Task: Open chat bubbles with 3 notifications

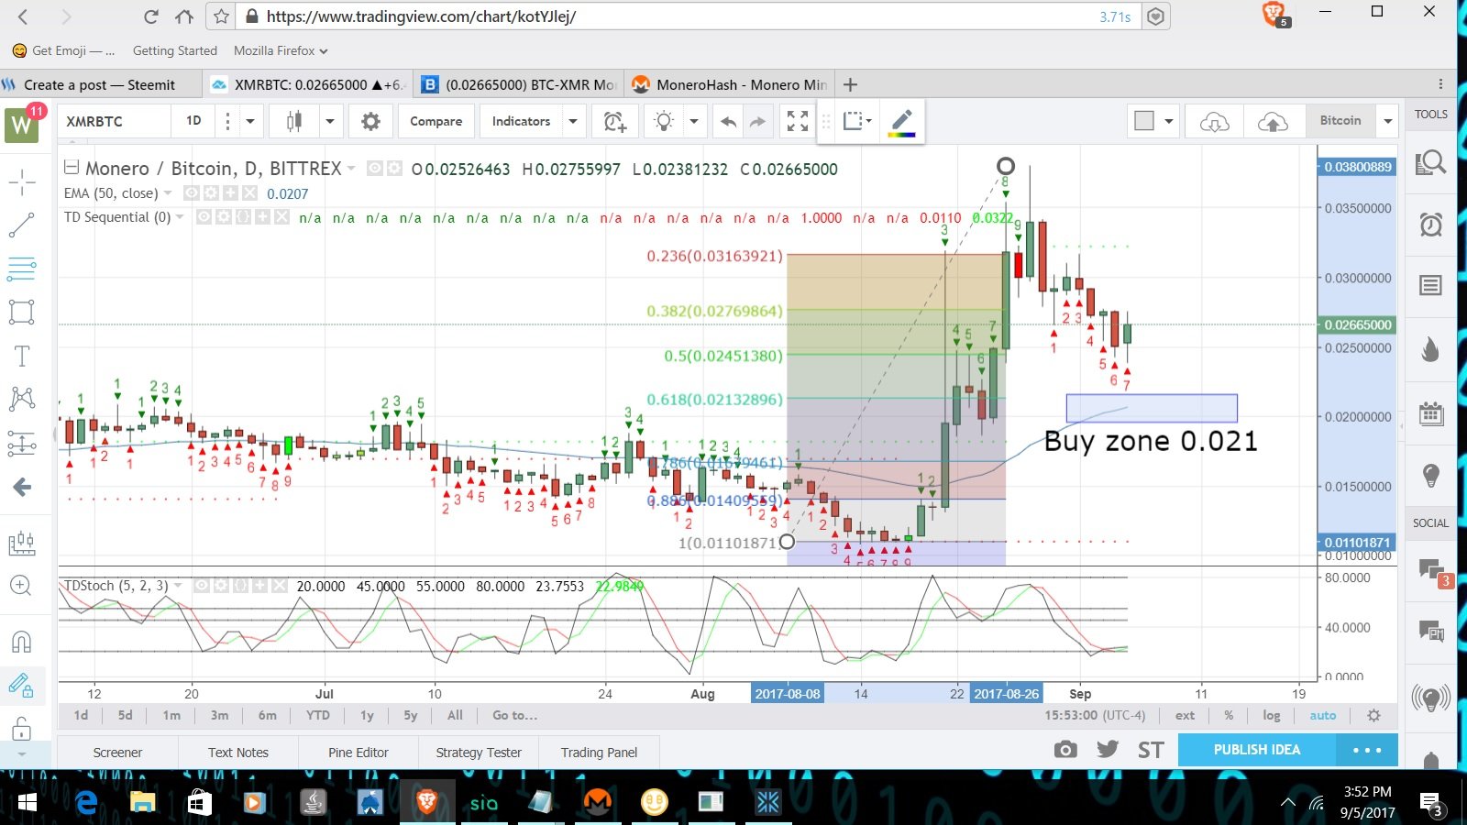Action: point(1433,573)
